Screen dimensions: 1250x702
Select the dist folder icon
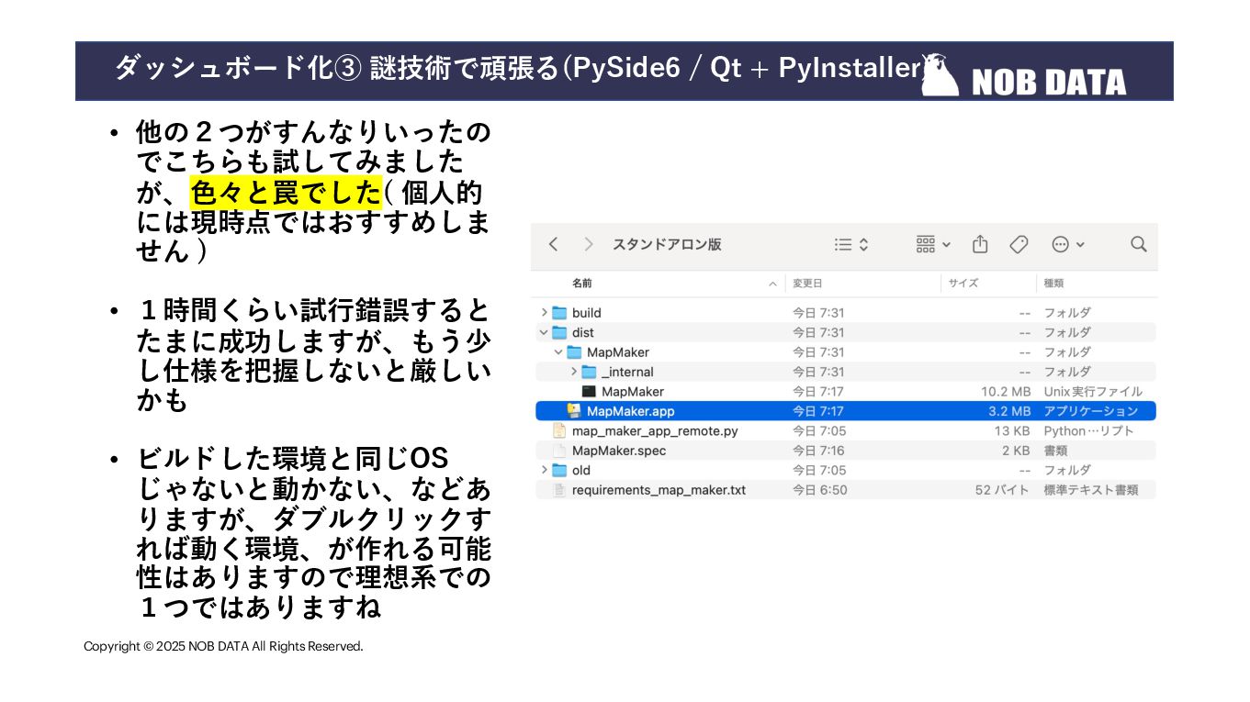point(559,332)
